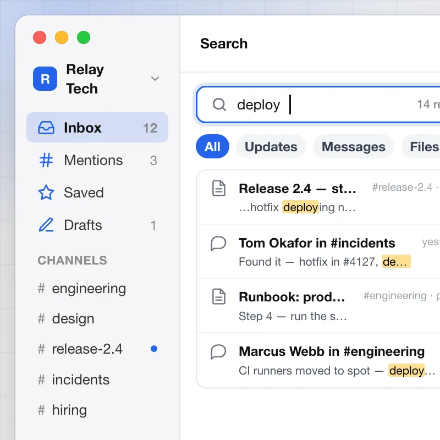The width and height of the screenshot is (440, 440).
Task: Open the Release 2.4 search result
Action: [x=318, y=197]
